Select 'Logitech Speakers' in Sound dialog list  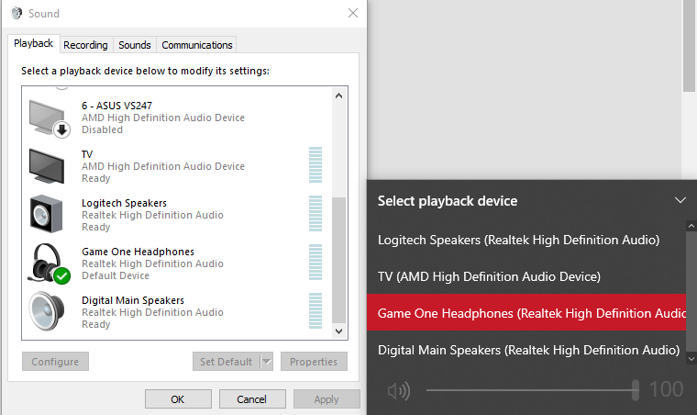tap(124, 203)
